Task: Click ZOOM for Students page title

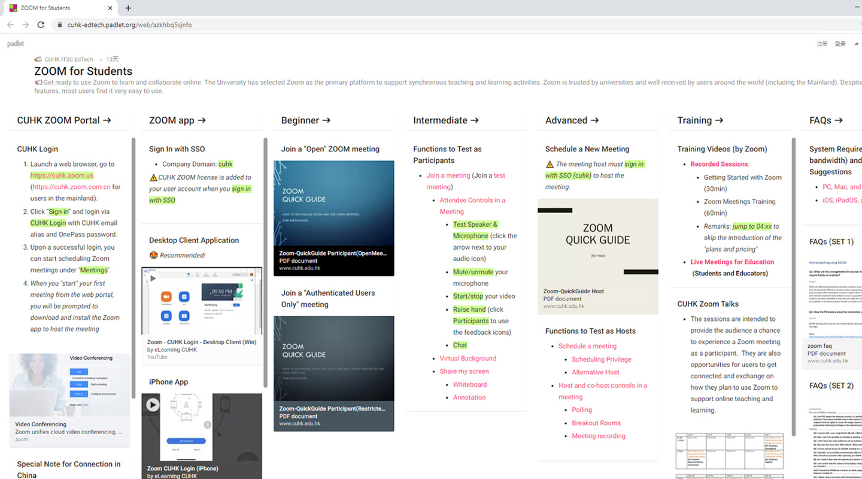Action: click(x=83, y=71)
